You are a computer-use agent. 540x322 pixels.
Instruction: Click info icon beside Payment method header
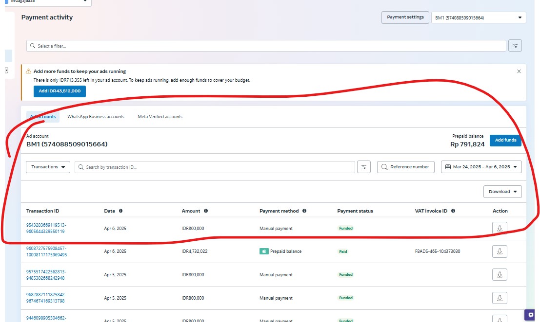tap(304, 211)
